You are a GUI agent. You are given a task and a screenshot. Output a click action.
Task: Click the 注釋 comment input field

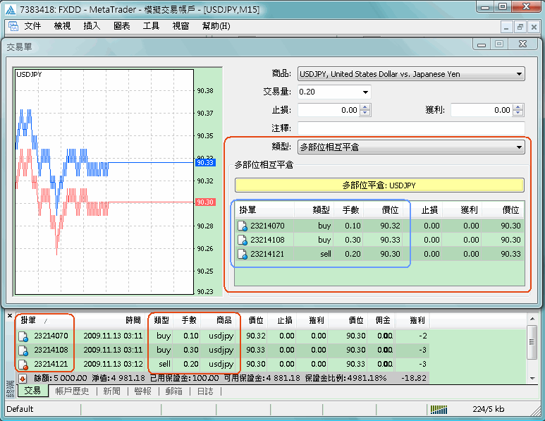(x=411, y=128)
